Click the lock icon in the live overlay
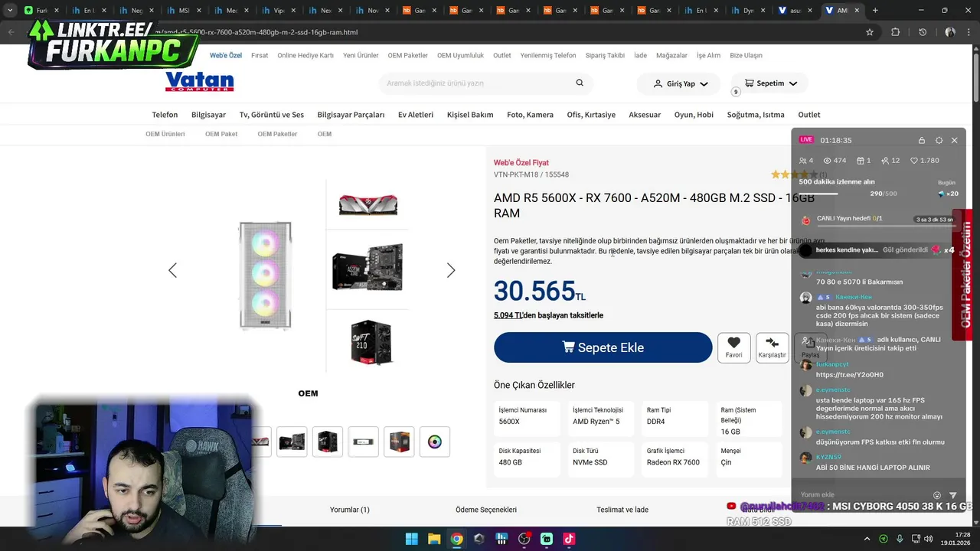 922,140
